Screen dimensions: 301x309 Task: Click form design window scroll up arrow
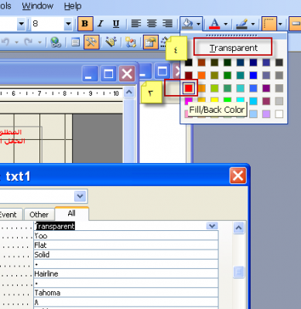tap(129, 92)
